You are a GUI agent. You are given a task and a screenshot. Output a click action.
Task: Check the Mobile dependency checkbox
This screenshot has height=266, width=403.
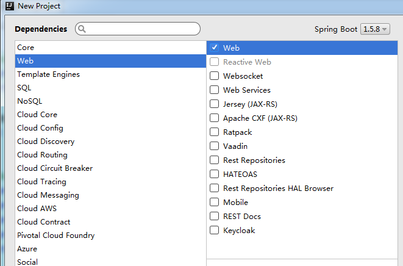214,202
